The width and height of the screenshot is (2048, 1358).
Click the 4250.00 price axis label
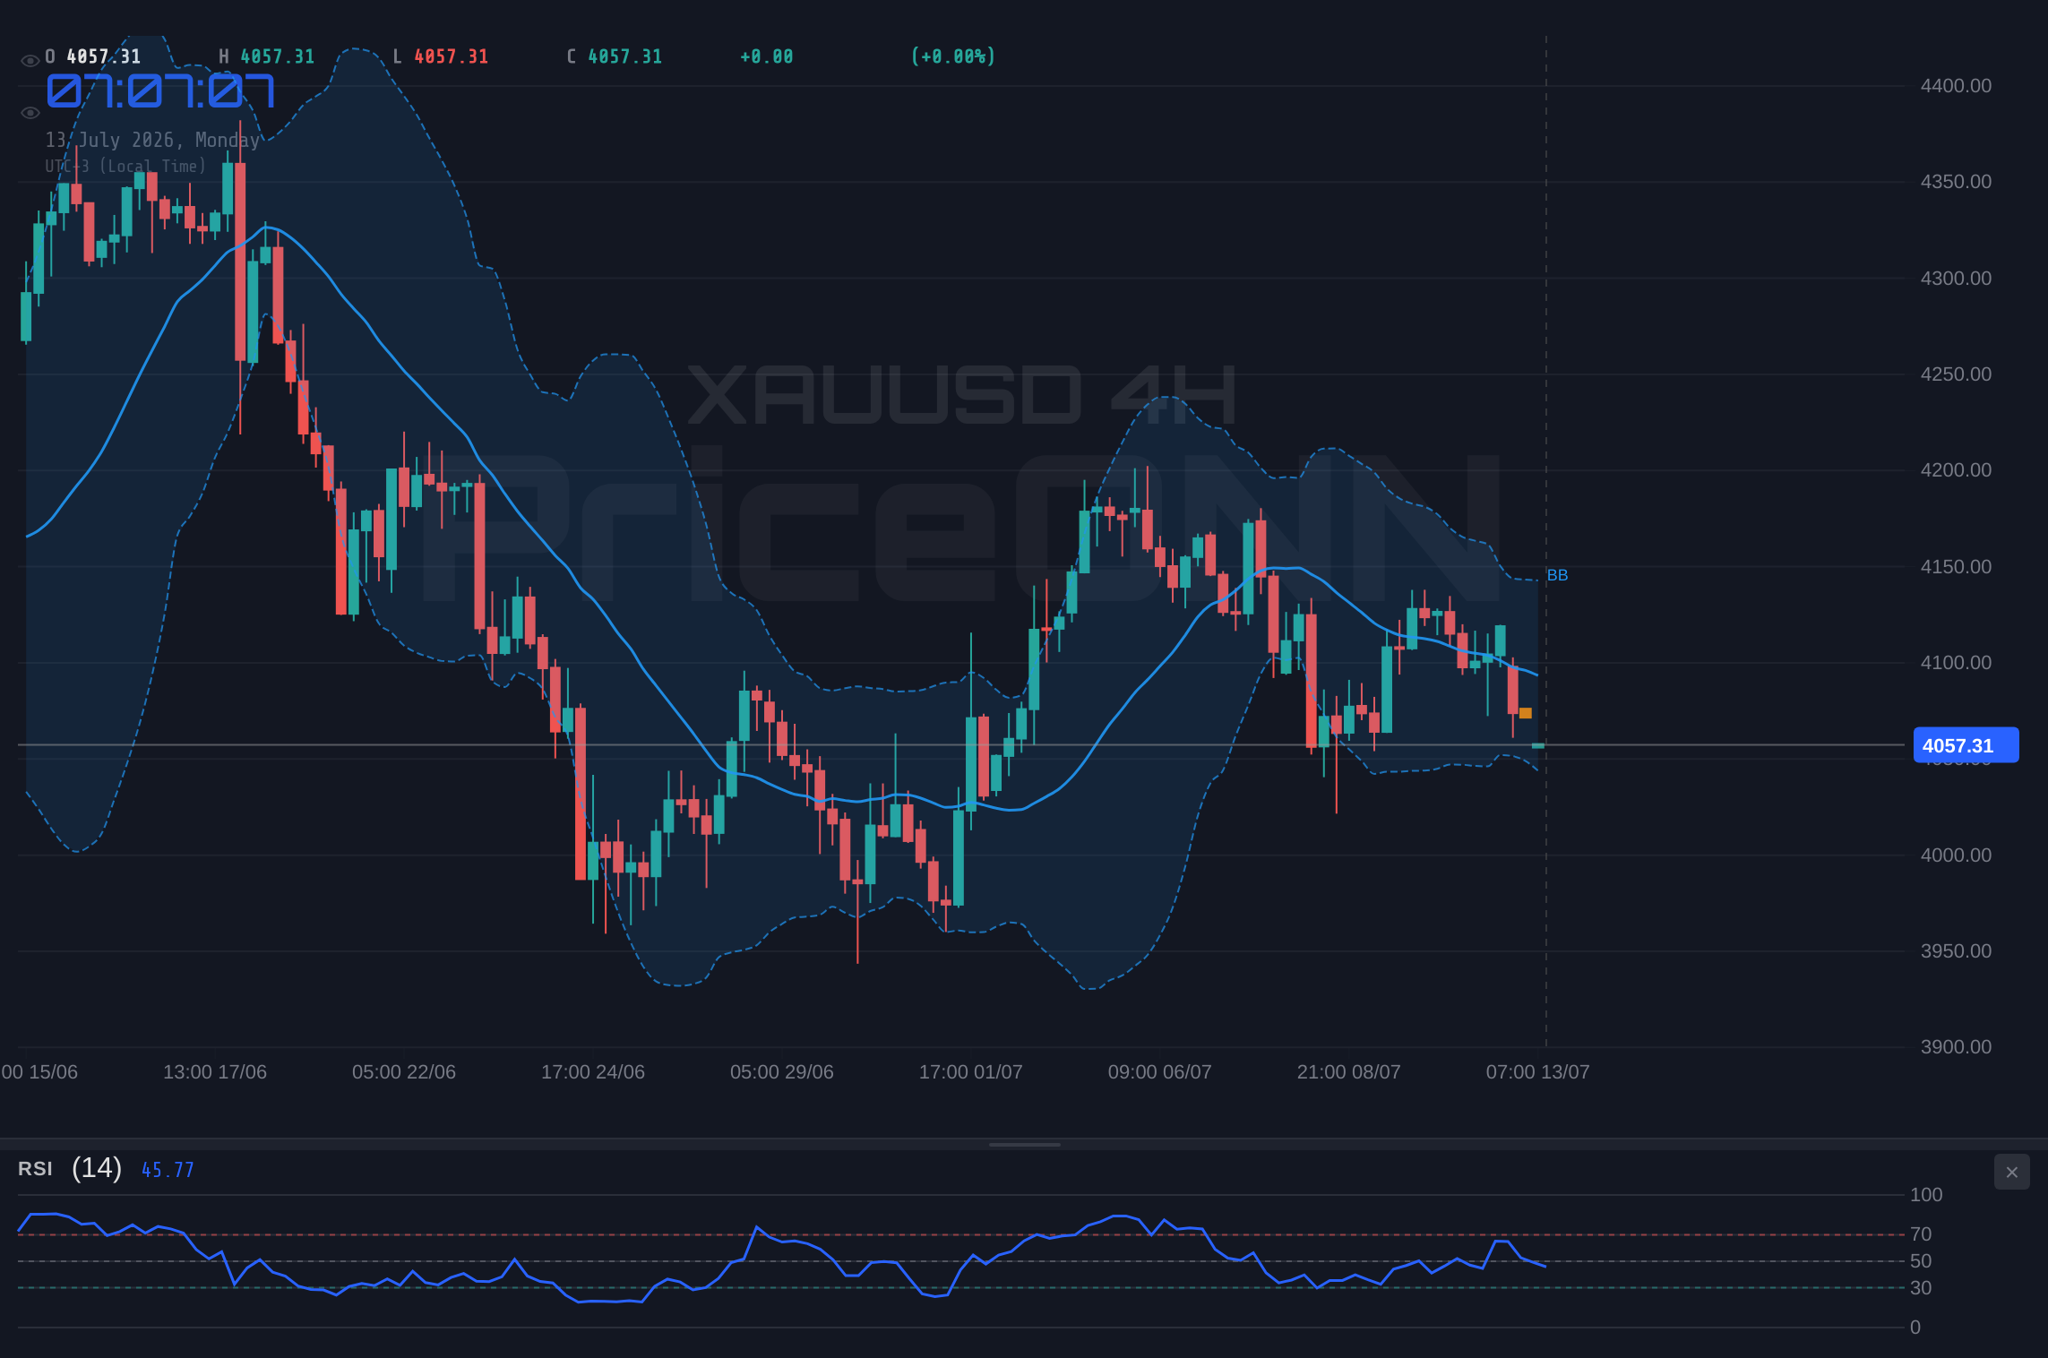point(1956,374)
